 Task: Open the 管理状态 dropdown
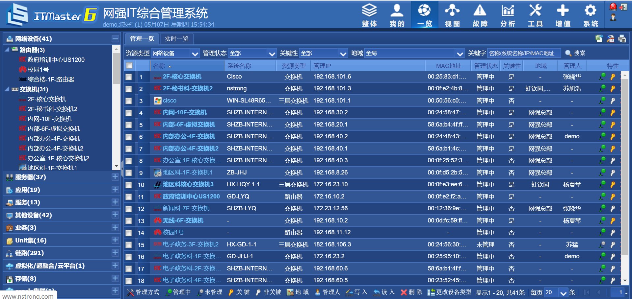[252, 53]
